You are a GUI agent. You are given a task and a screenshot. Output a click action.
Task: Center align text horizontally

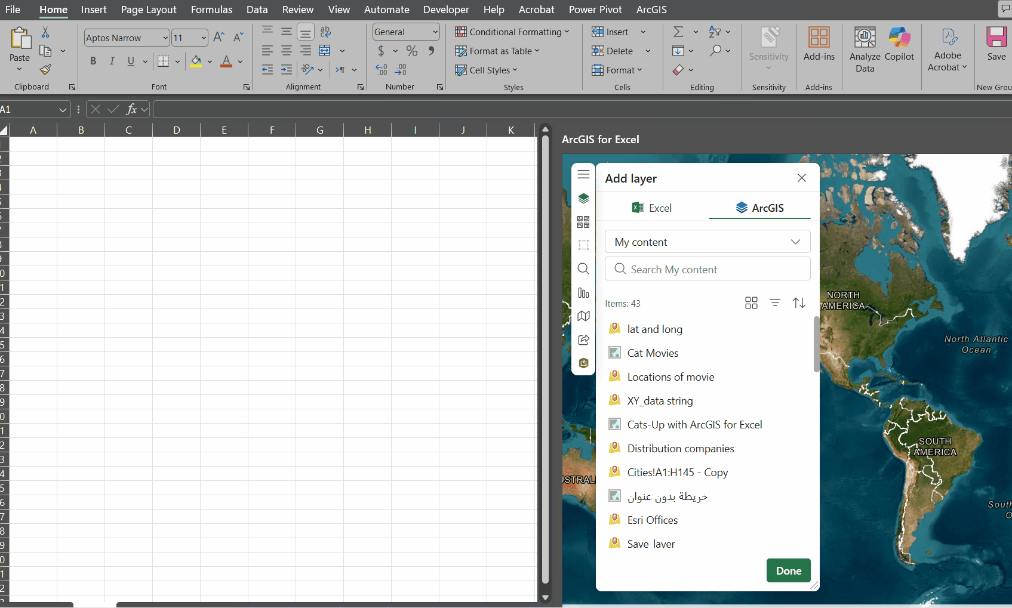coord(287,51)
